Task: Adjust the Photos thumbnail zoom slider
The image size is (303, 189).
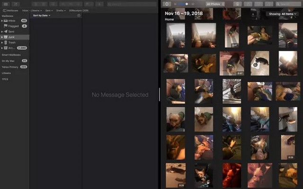Action: click(x=184, y=4)
